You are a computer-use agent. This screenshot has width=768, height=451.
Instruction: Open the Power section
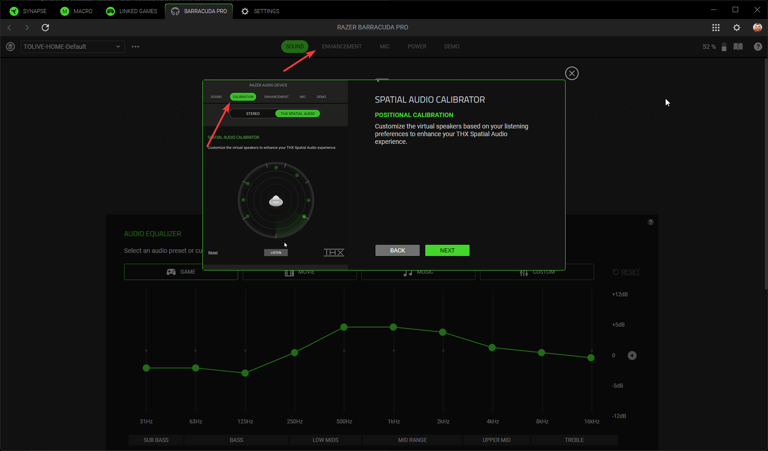[417, 47]
